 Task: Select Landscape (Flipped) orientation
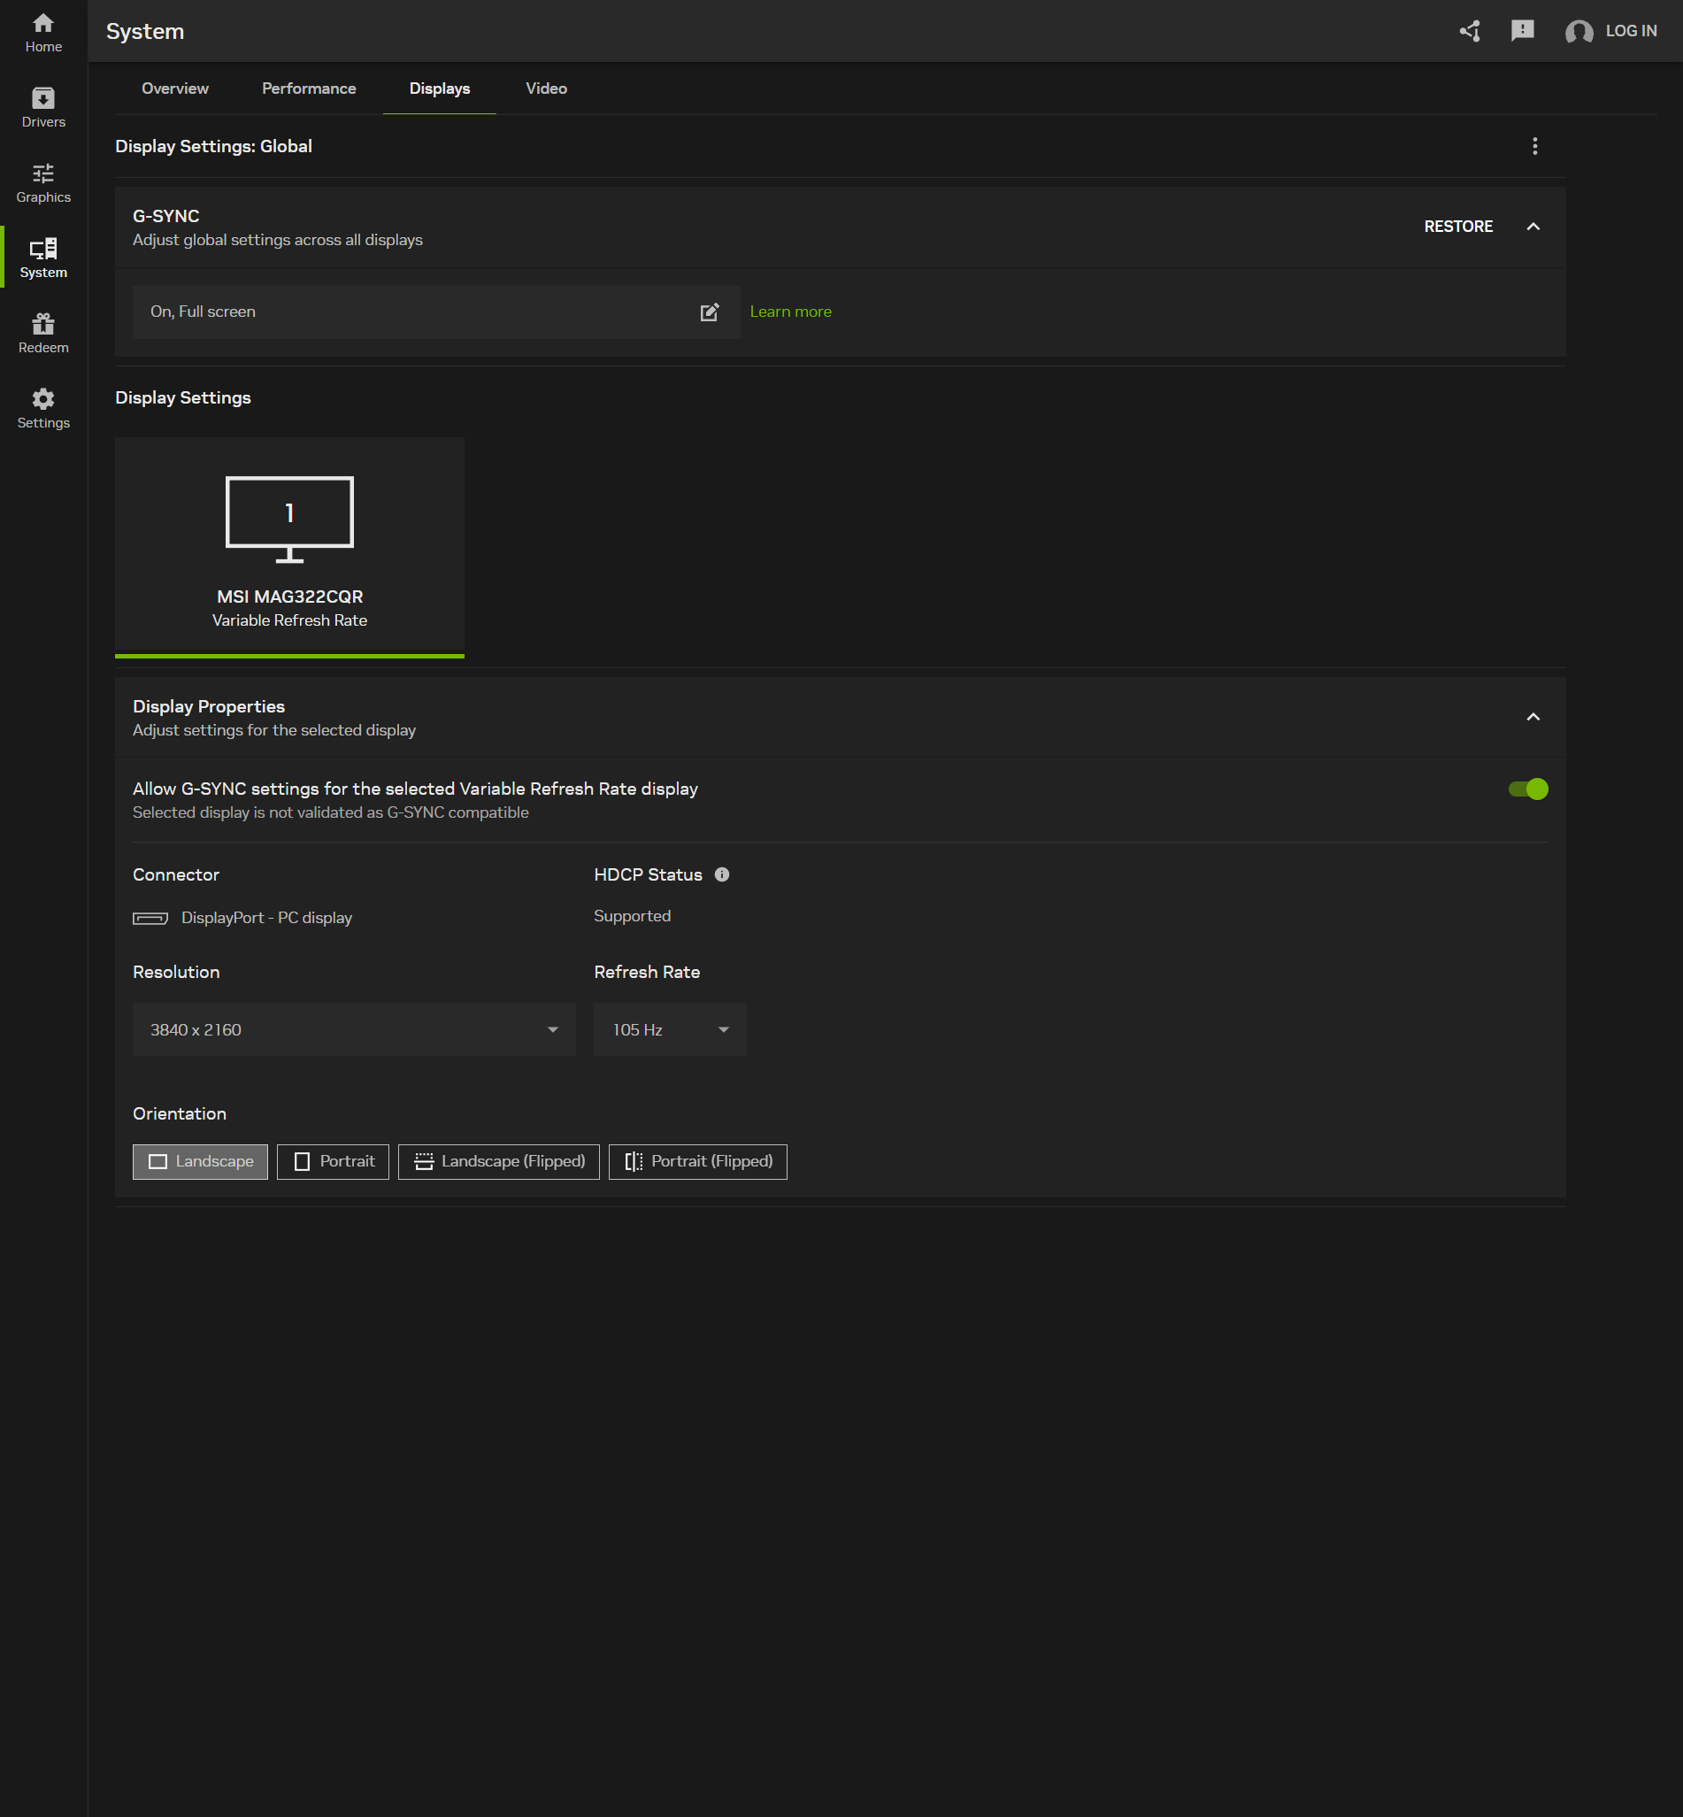[498, 1161]
